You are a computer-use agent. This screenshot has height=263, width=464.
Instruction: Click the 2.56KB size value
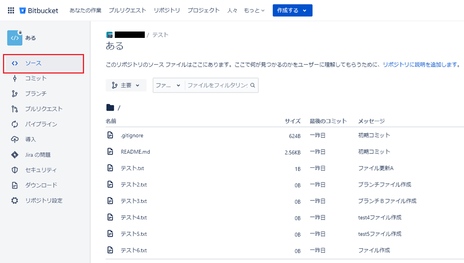[x=293, y=152]
